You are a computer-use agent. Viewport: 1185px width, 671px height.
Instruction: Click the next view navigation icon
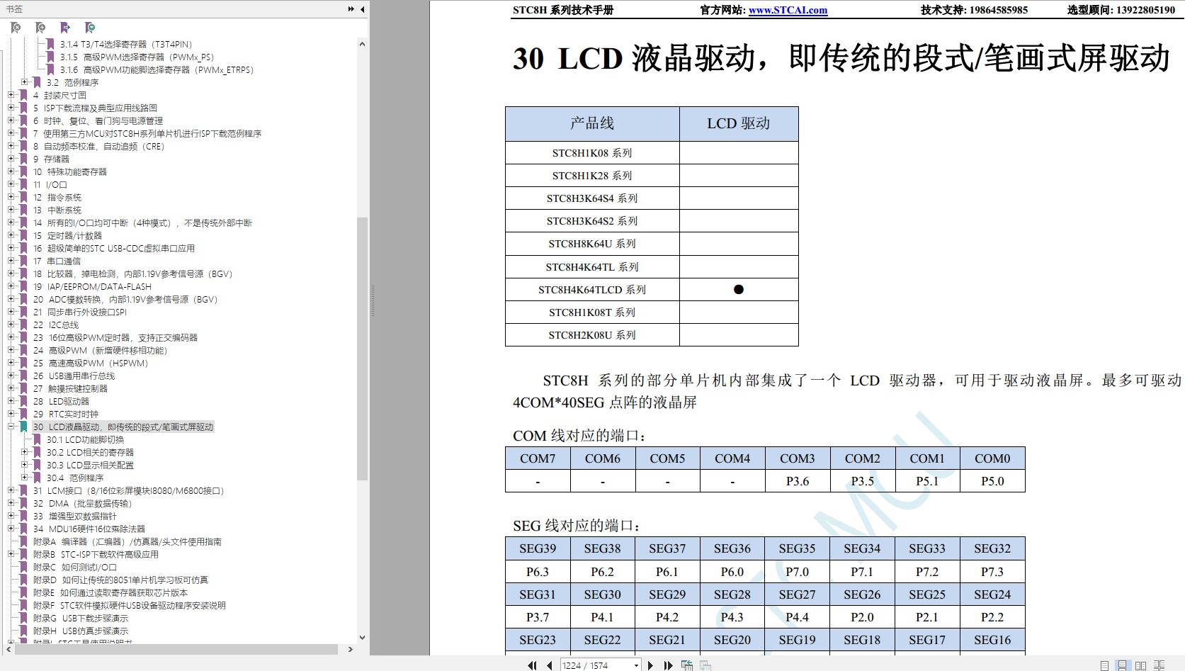(705, 665)
